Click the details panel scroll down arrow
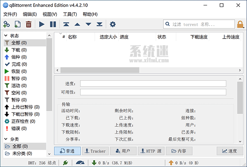The width and height of the screenshot is (247, 167). (x=240, y=142)
